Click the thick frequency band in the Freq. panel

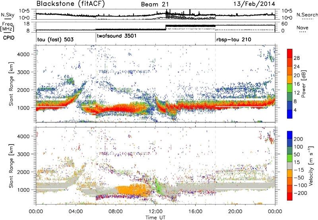click(190, 26)
